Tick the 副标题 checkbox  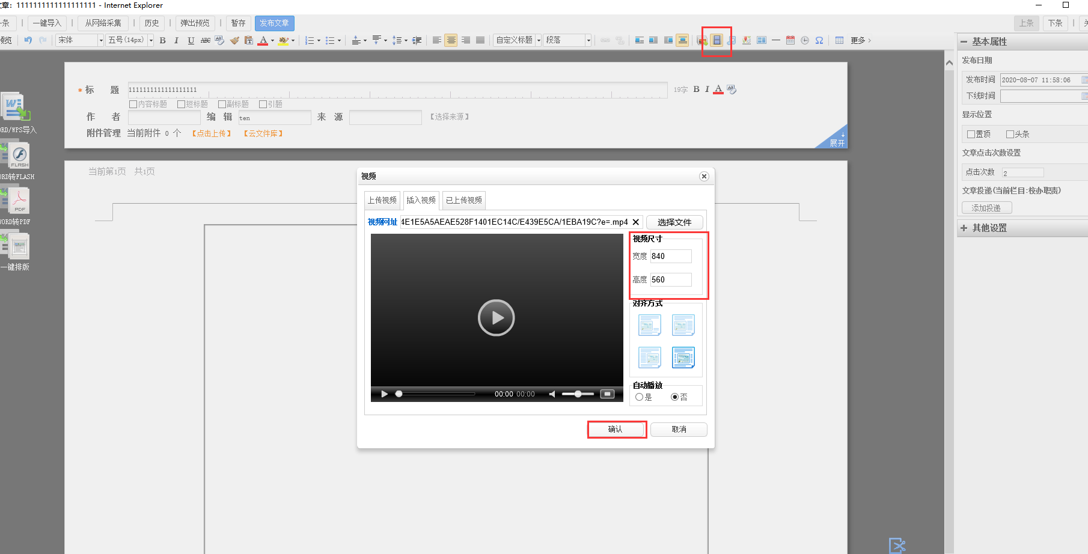pos(222,104)
